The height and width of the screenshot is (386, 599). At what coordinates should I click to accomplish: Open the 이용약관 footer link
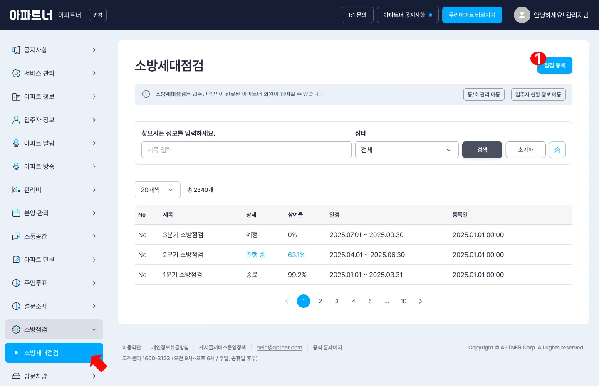point(131,347)
